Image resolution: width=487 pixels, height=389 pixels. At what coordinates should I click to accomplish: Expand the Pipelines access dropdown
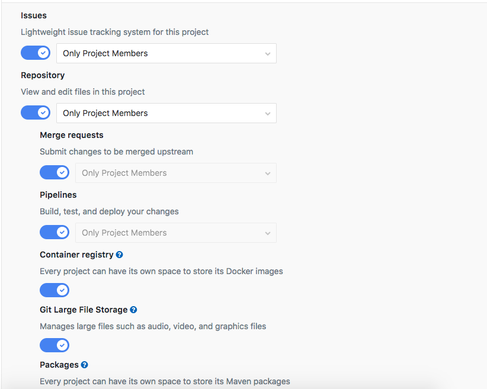pyautogui.click(x=175, y=233)
